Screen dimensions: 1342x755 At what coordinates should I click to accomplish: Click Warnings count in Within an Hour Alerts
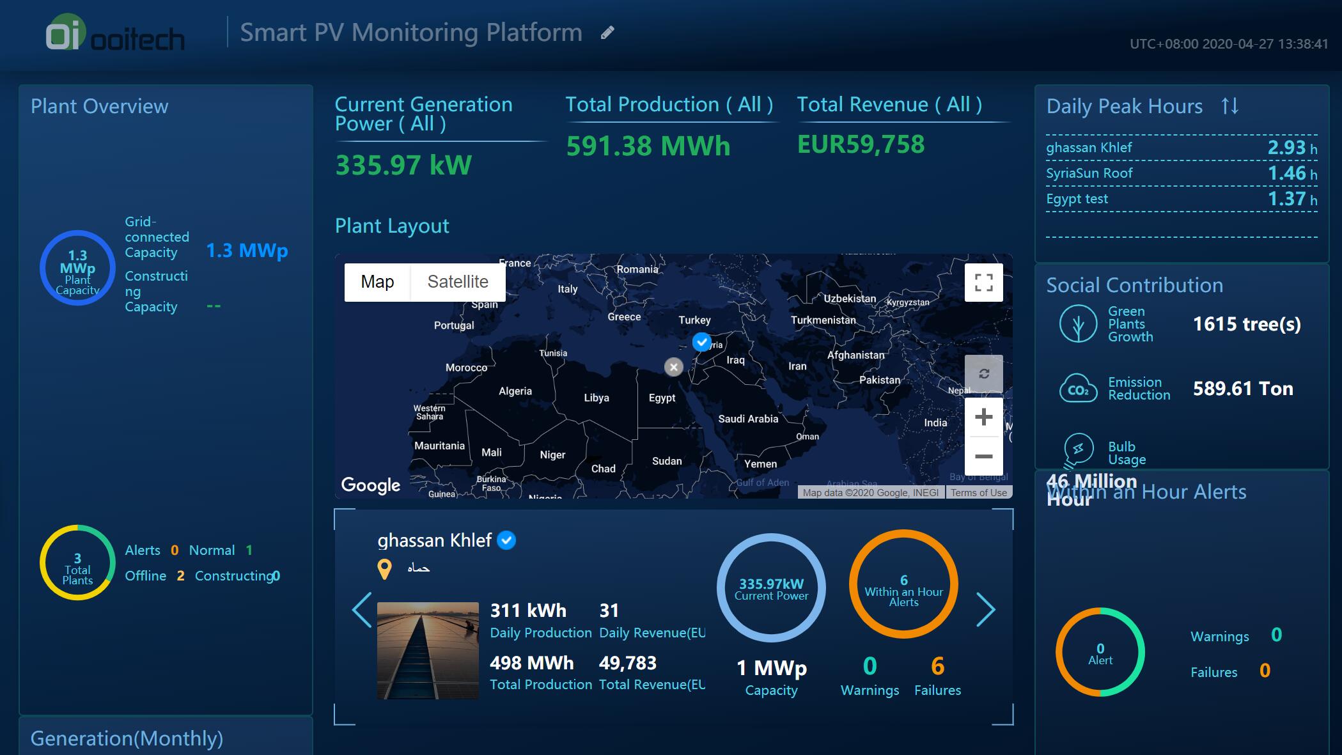pos(1276,635)
